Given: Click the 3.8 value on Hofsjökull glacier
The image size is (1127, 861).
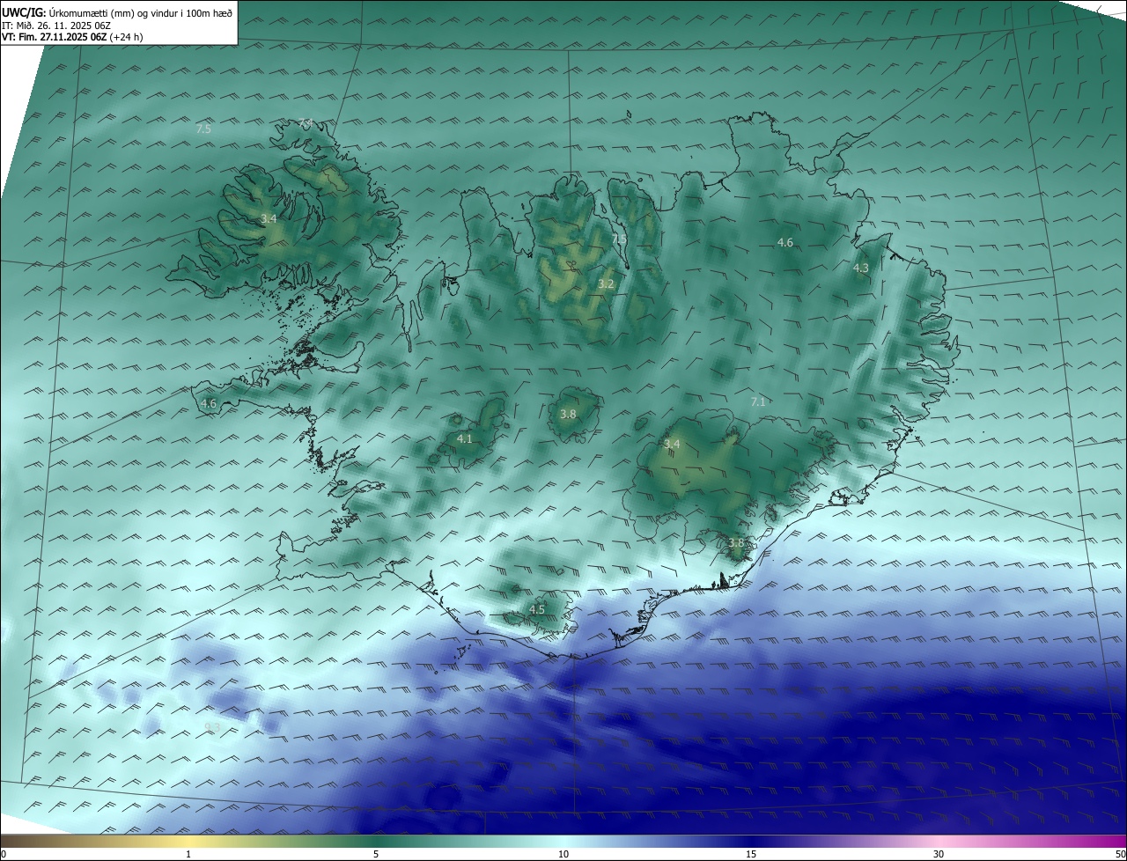Looking at the screenshot, I should pyautogui.click(x=568, y=414).
